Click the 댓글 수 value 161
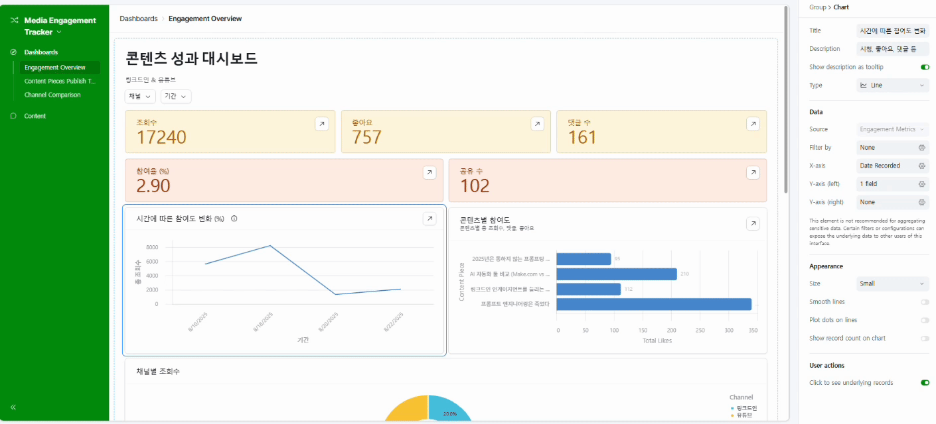Image resolution: width=936 pixels, height=424 pixels. (582, 137)
